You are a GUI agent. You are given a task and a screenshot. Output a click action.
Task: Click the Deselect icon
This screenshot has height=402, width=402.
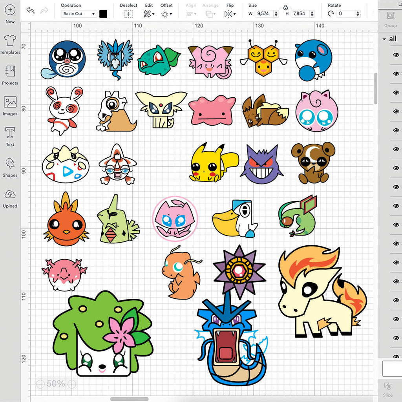[x=128, y=14]
